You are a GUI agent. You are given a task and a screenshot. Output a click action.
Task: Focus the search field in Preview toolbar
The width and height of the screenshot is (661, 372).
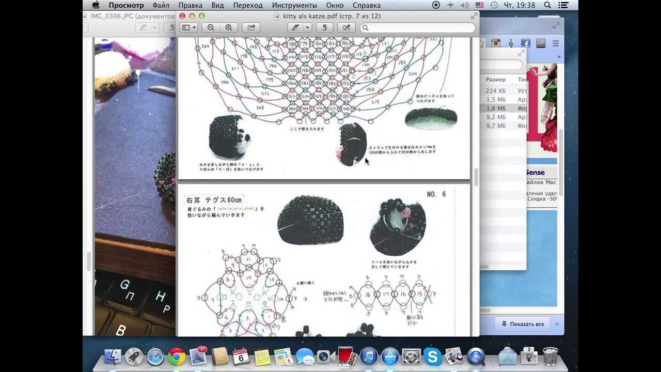point(418,28)
